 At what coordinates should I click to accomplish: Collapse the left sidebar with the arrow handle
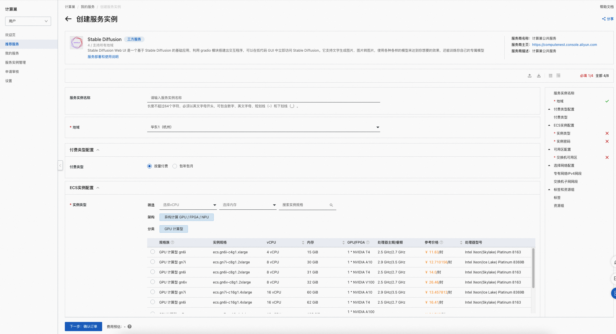(x=60, y=165)
